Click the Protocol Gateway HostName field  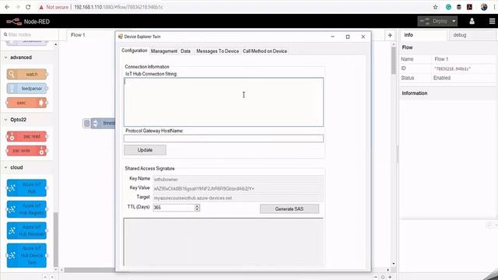pyautogui.click(x=223, y=138)
